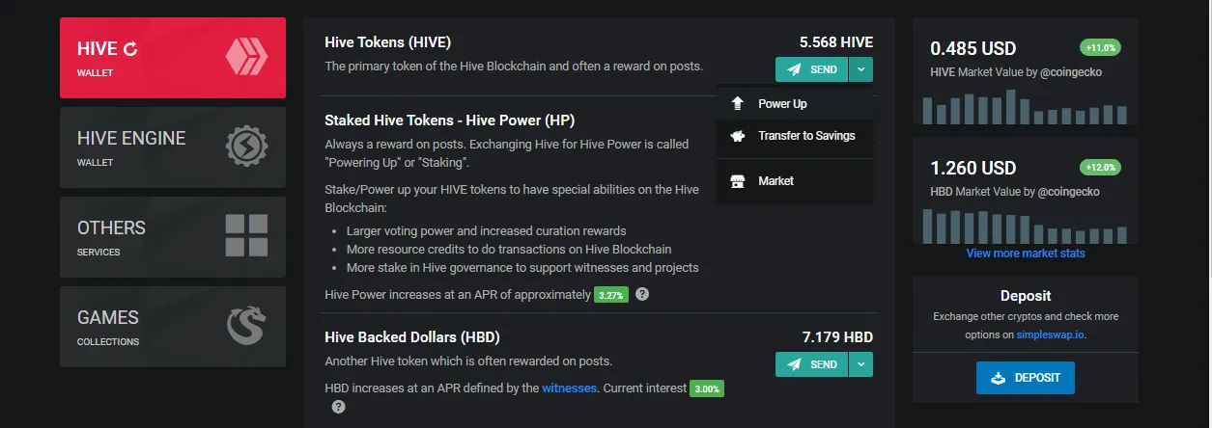
Task: Click the 5.568 HIVE balance
Action: (x=836, y=42)
